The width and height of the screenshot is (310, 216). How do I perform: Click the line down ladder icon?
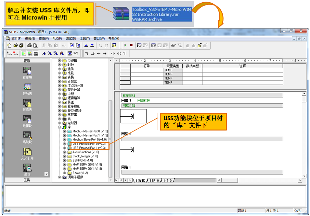[87, 53]
